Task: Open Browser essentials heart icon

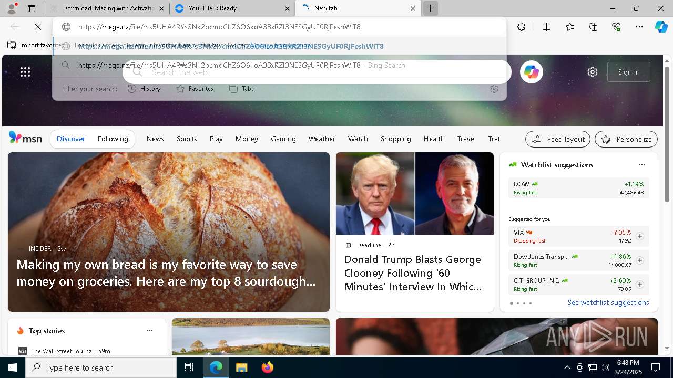Action: (x=616, y=27)
